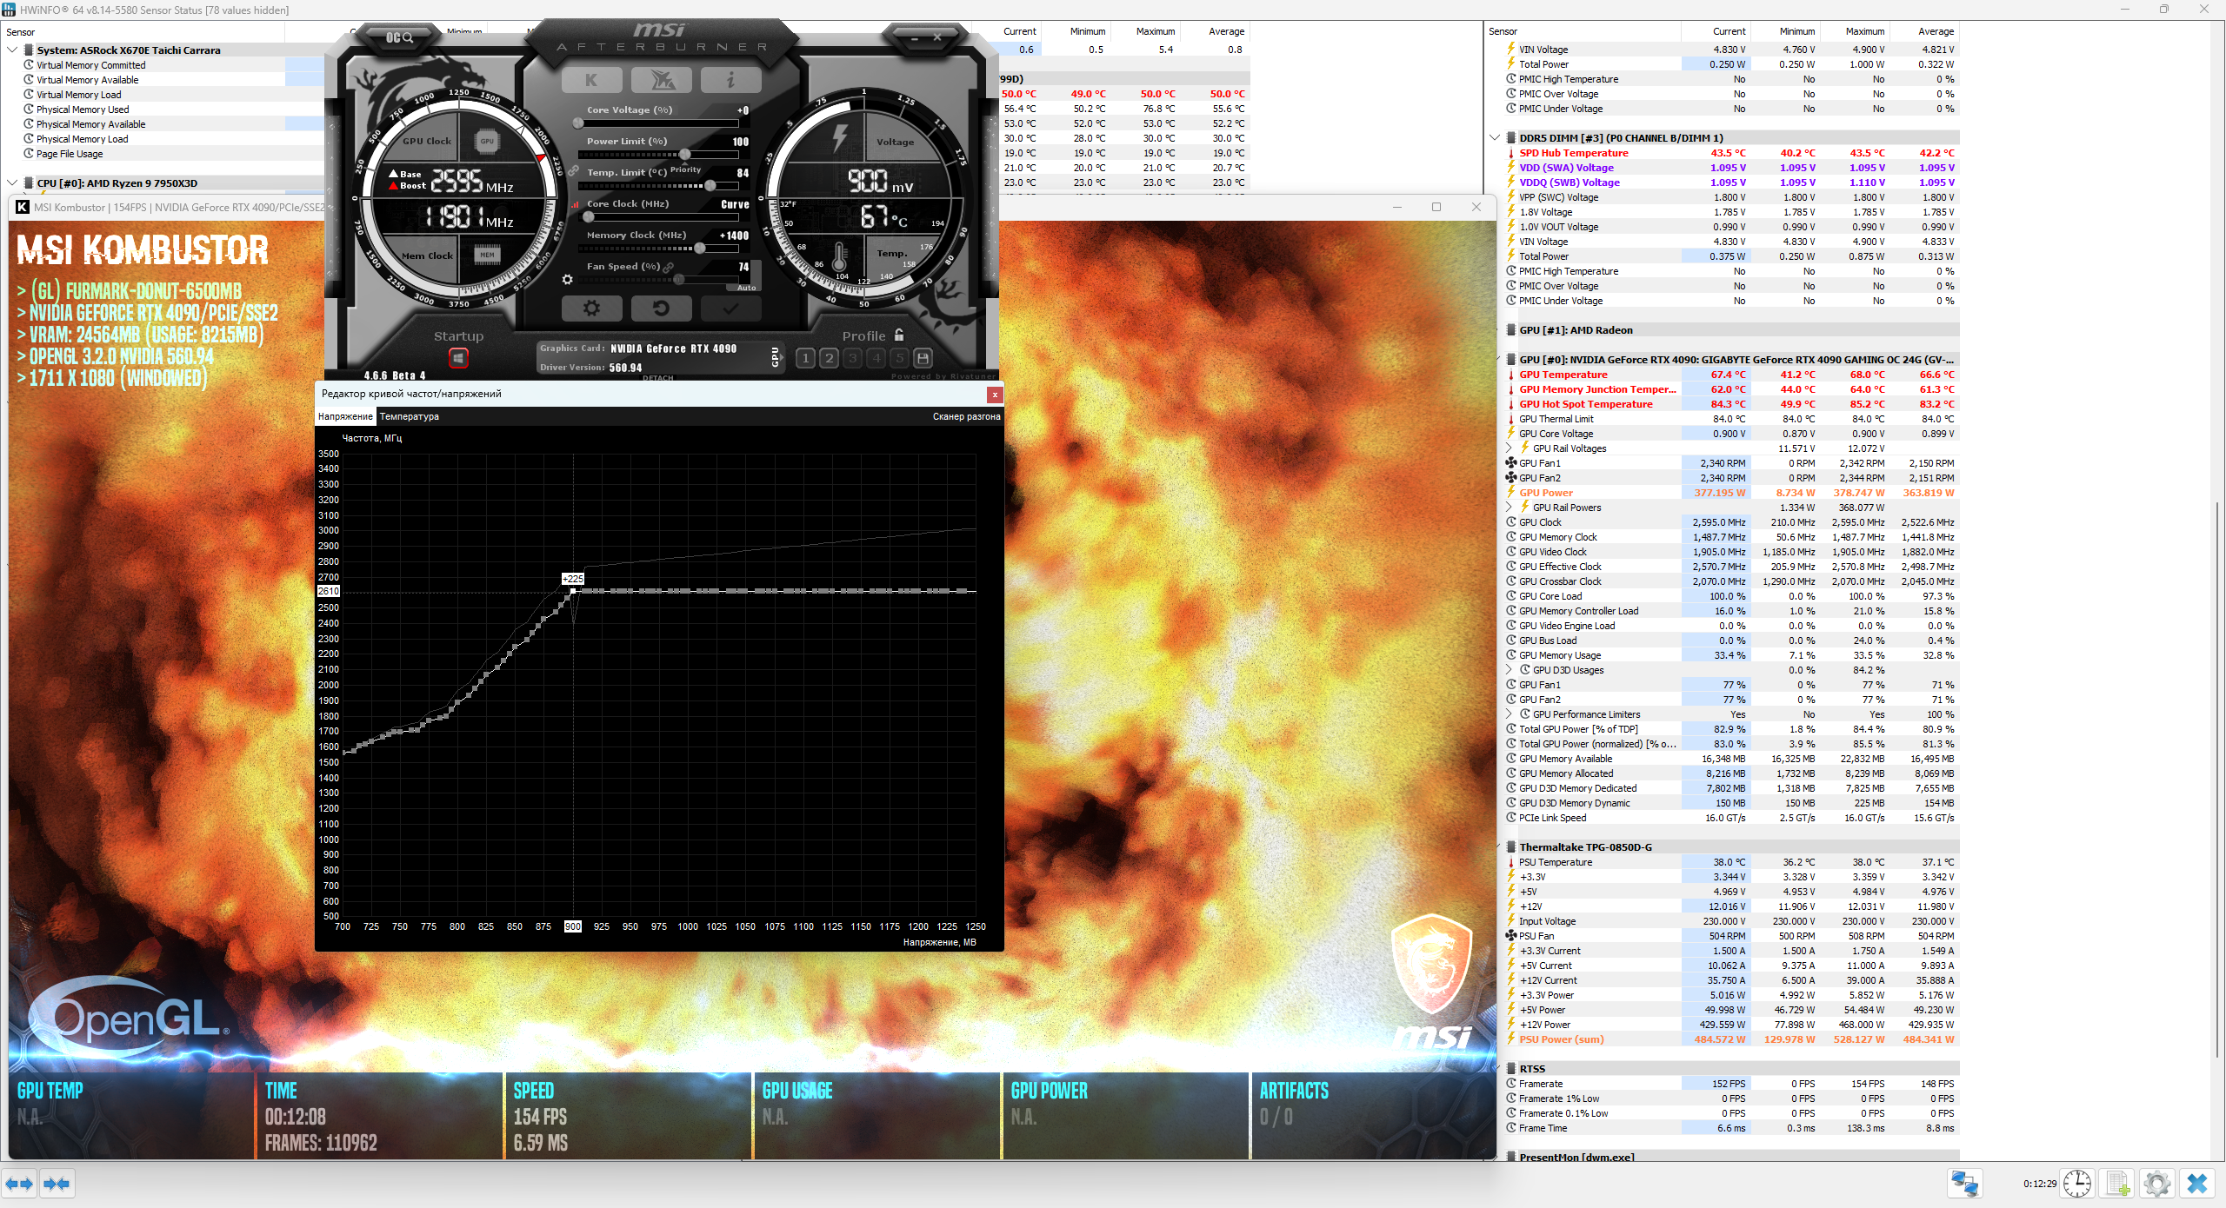The width and height of the screenshot is (2226, 1208).
Task: Open HWiNFO logging start icon
Action: point(2117,1183)
